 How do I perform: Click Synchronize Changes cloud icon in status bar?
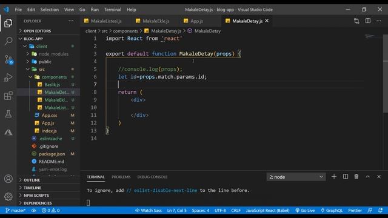(x=34, y=210)
